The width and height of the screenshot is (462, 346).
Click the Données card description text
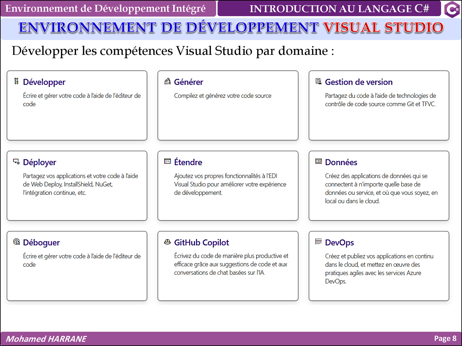click(x=381, y=188)
